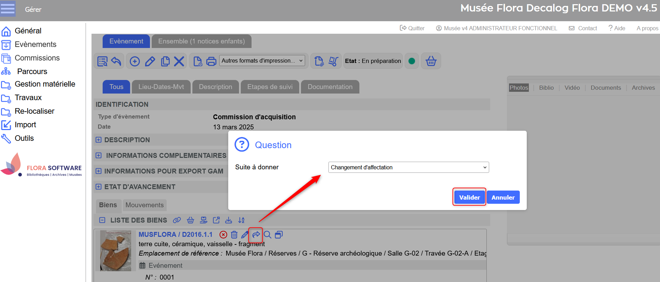Collapse the LISTE DES BIENS section
The width and height of the screenshot is (660, 282).
[x=102, y=220]
